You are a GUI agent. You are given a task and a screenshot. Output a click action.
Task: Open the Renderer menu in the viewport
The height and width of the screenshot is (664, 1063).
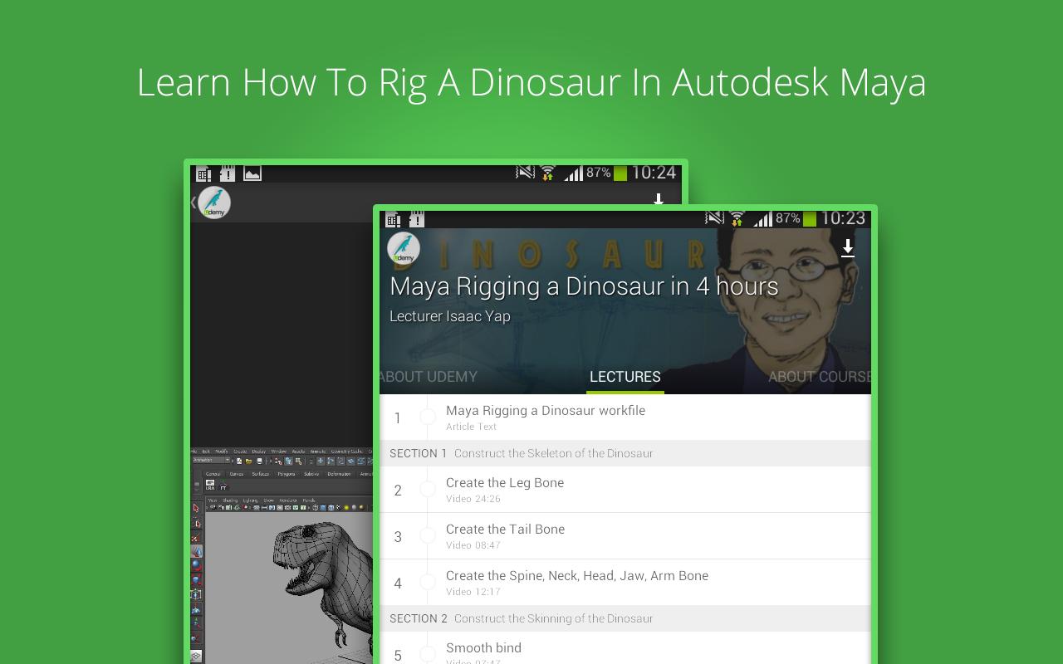(x=289, y=500)
